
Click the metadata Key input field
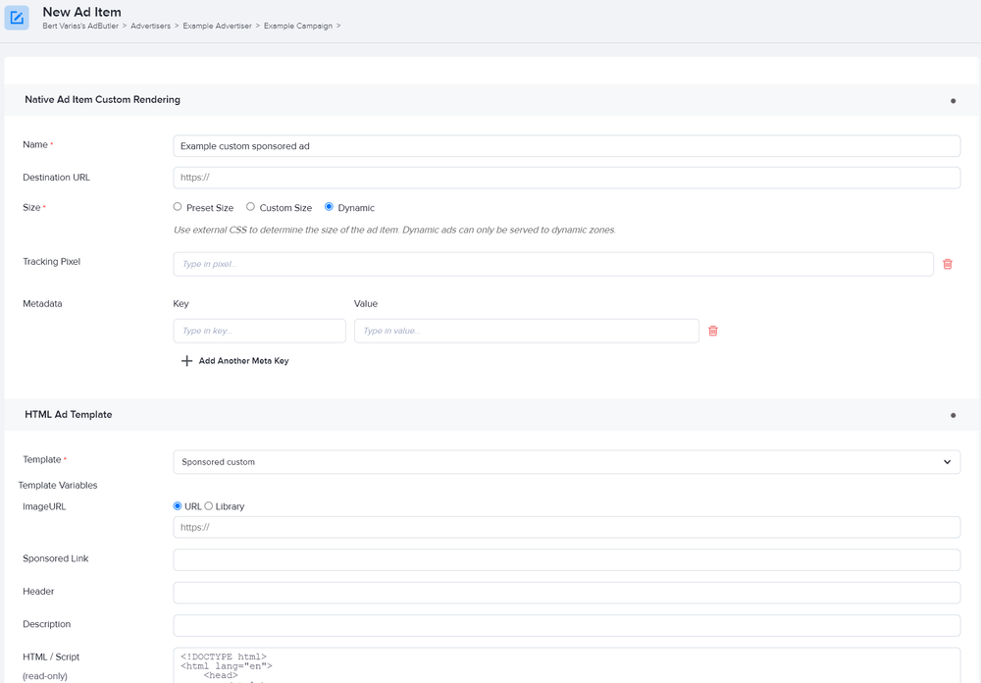(260, 331)
